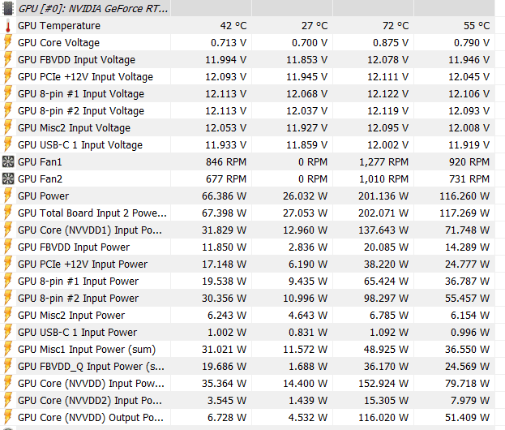Click the lightning icon beside GPU Core (NVVDD) Input Power
The image size is (505, 430).
tap(8, 384)
